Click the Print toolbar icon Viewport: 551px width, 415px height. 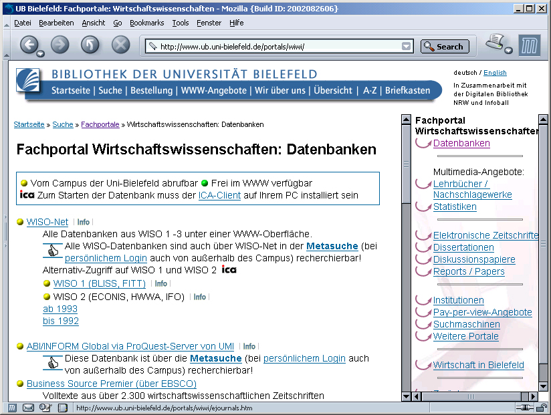click(494, 43)
